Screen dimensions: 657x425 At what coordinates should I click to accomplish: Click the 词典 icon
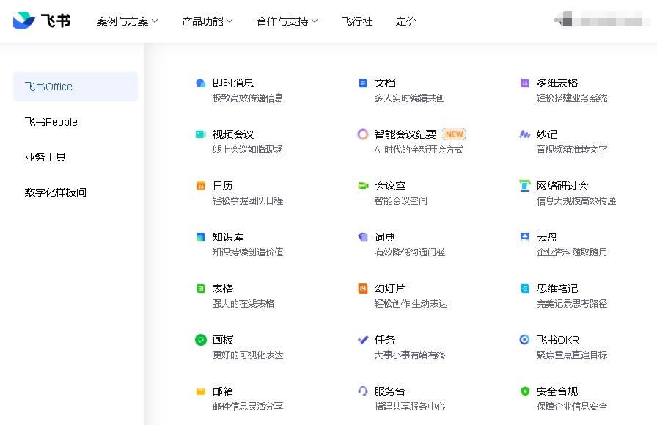363,237
